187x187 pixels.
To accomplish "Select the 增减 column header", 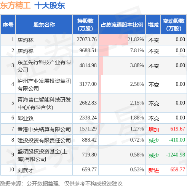I will pyautogui.click(x=153, y=24).
